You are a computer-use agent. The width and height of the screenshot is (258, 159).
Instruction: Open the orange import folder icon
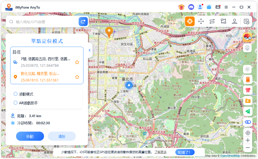[x=248, y=101]
